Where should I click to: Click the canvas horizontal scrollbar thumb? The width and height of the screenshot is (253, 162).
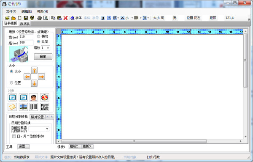(x=134, y=141)
